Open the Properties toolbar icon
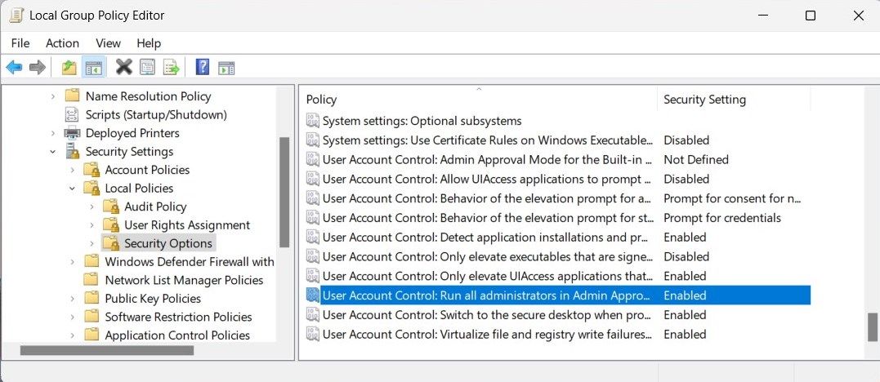This screenshot has width=880, height=382. point(147,67)
